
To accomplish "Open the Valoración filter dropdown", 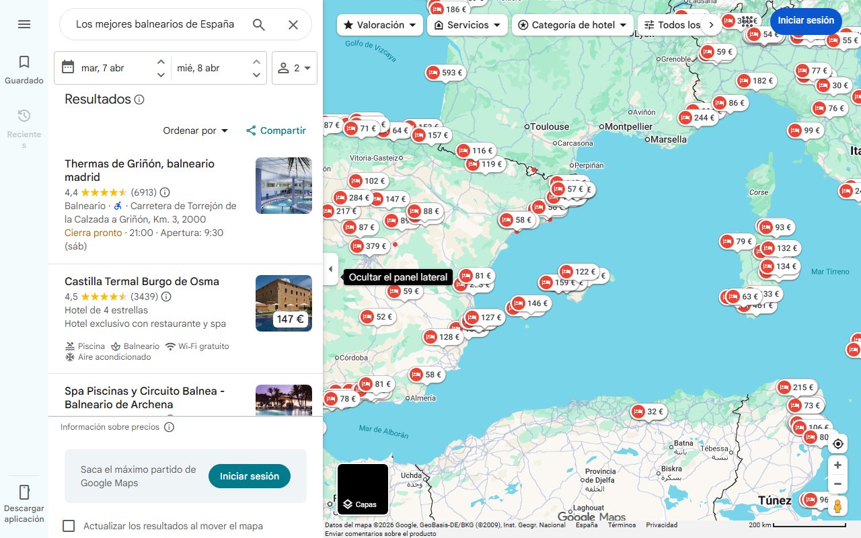I will point(379,24).
